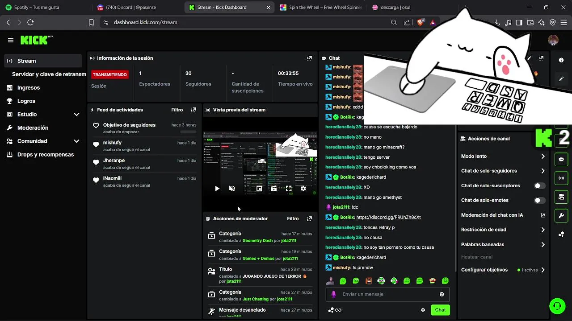Bookmark this page from the address bar

pyautogui.click(x=91, y=22)
